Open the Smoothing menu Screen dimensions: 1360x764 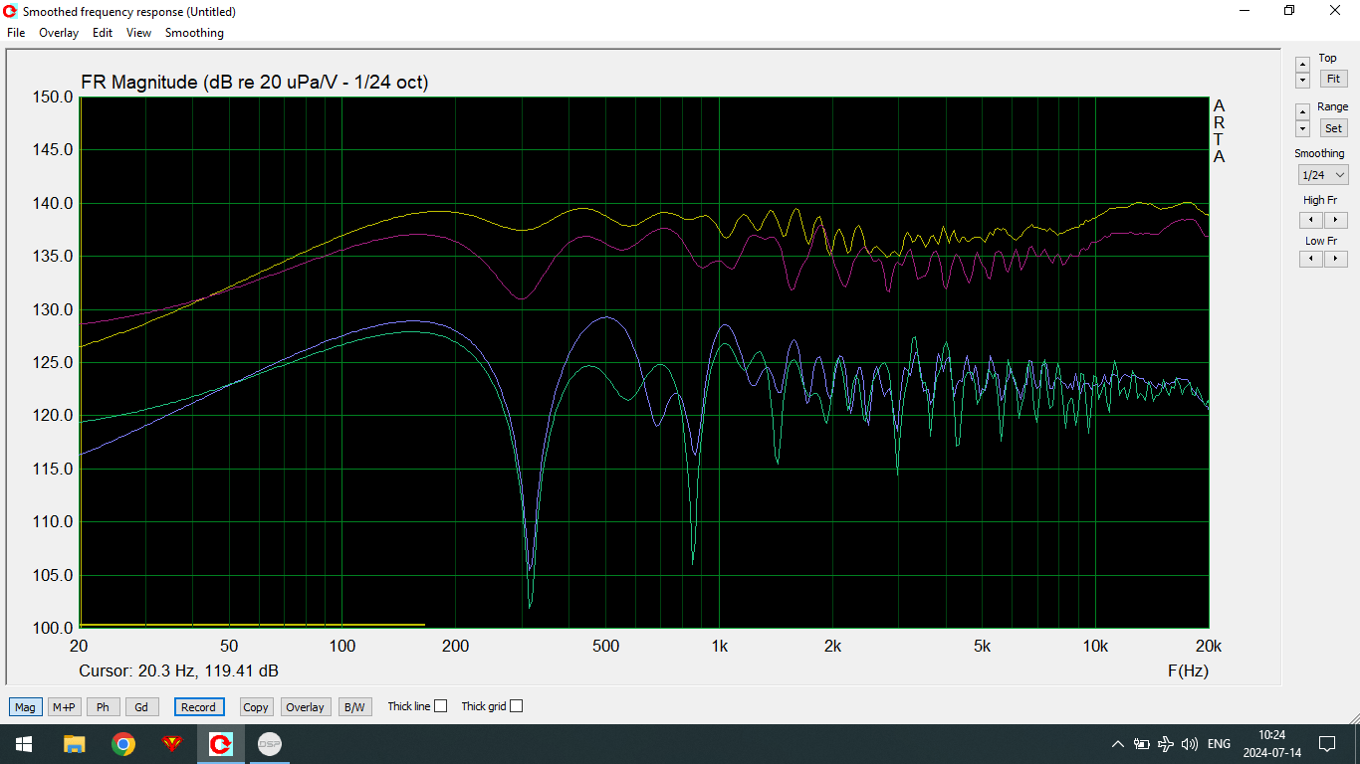(194, 33)
